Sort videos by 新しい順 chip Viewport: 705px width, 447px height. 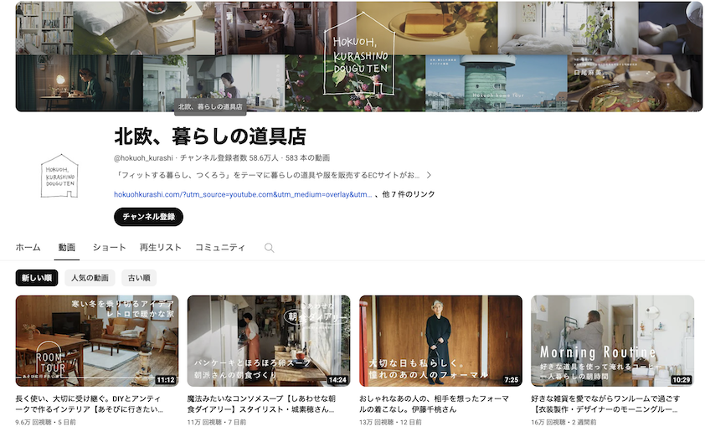[x=37, y=278]
